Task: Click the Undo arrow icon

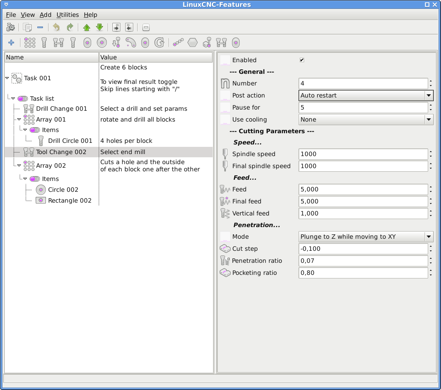Action: (x=56, y=27)
